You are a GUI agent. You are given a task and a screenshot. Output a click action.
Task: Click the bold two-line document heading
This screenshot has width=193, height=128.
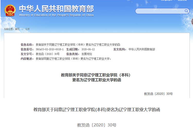96,77
